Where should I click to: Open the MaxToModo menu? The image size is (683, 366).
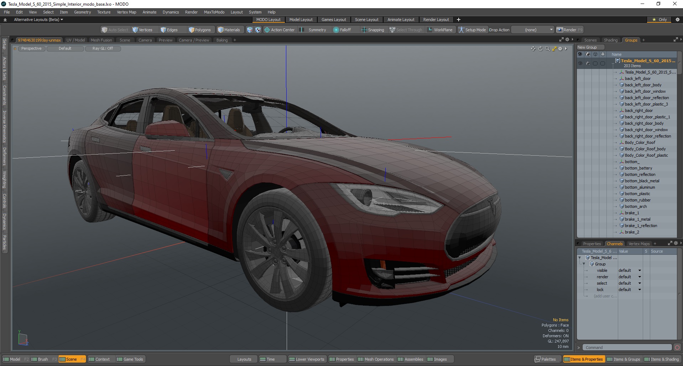pos(214,12)
